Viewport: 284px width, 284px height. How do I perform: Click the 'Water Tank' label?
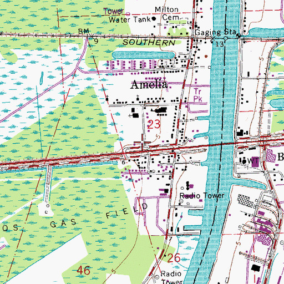click(x=130, y=19)
